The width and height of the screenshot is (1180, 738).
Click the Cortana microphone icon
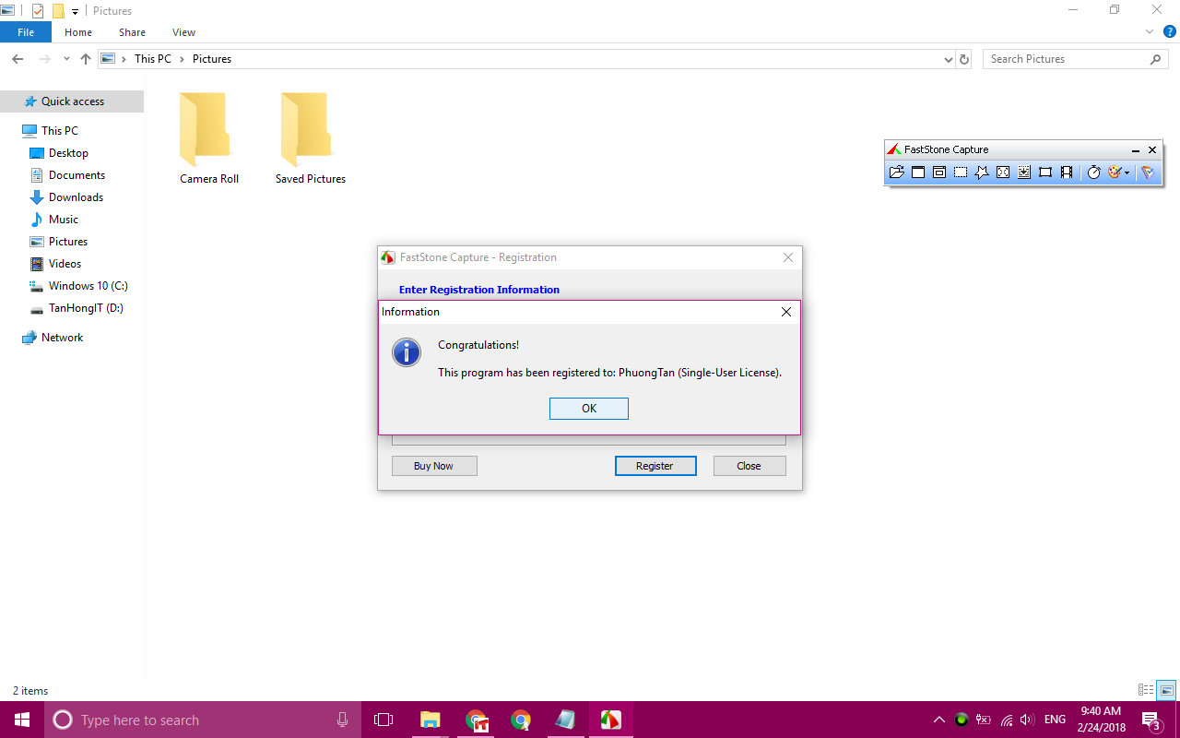click(x=342, y=720)
